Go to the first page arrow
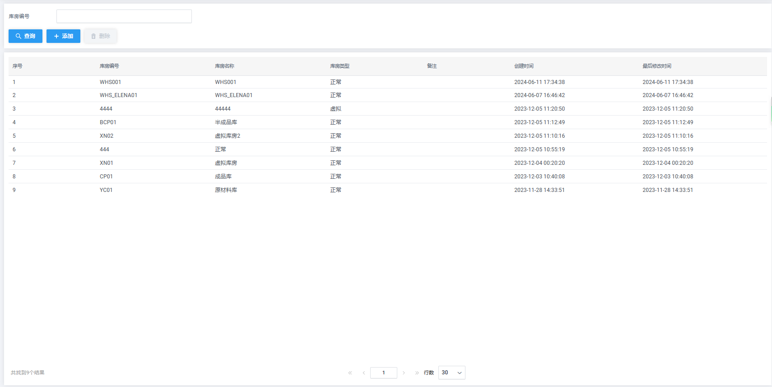The width and height of the screenshot is (772, 387). tap(350, 373)
